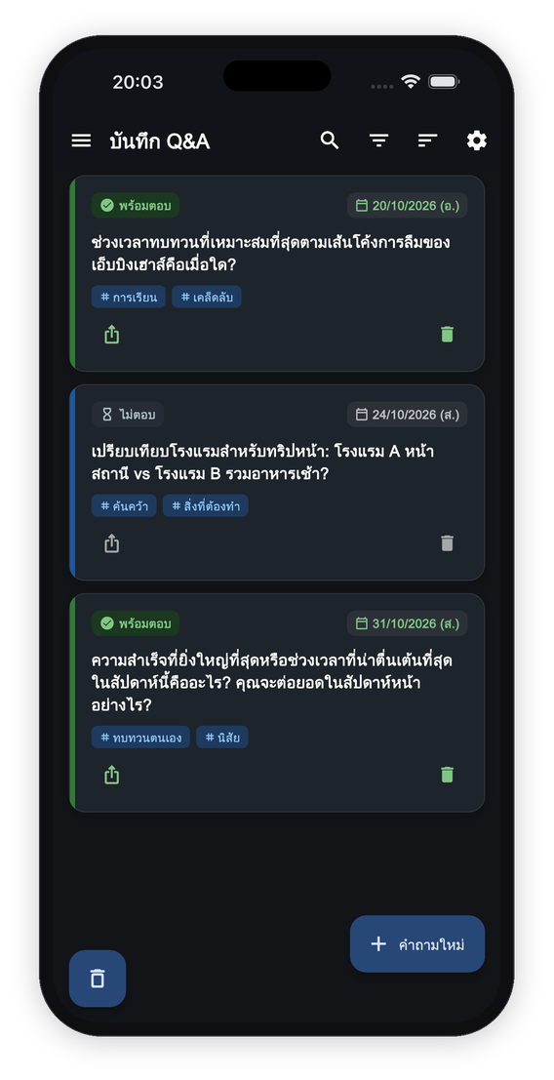Image resolution: width=554 pixels, height=1080 pixels.
Task: Create a new question with คำถามใหม่
Action: tap(417, 943)
